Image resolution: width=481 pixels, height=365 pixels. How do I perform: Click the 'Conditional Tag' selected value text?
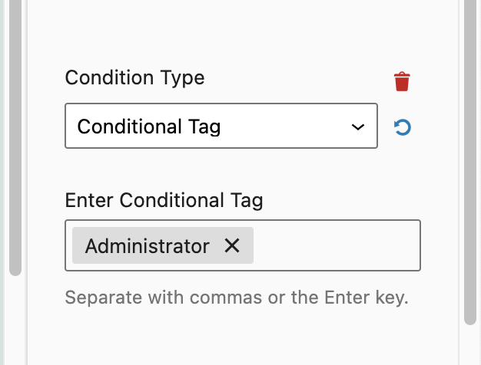(x=149, y=127)
